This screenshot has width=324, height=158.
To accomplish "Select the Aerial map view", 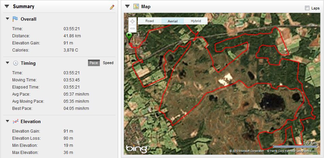I will pyautogui.click(x=173, y=21).
